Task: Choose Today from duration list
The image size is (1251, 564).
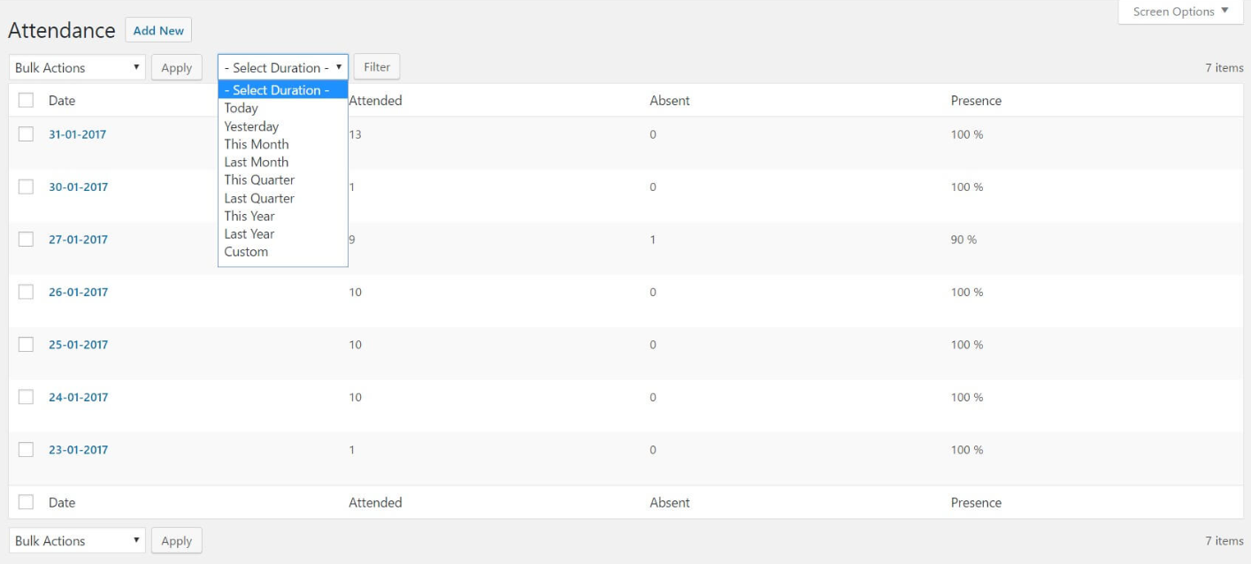Action: (x=242, y=109)
